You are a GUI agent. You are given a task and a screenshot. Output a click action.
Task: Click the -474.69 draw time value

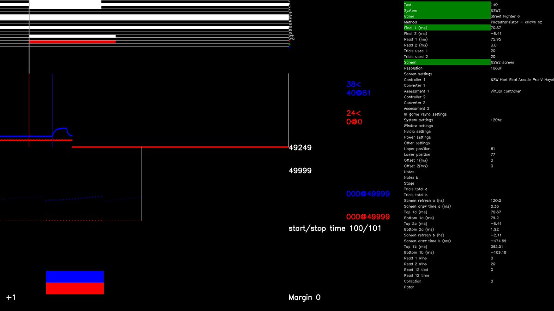click(x=499, y=241)
